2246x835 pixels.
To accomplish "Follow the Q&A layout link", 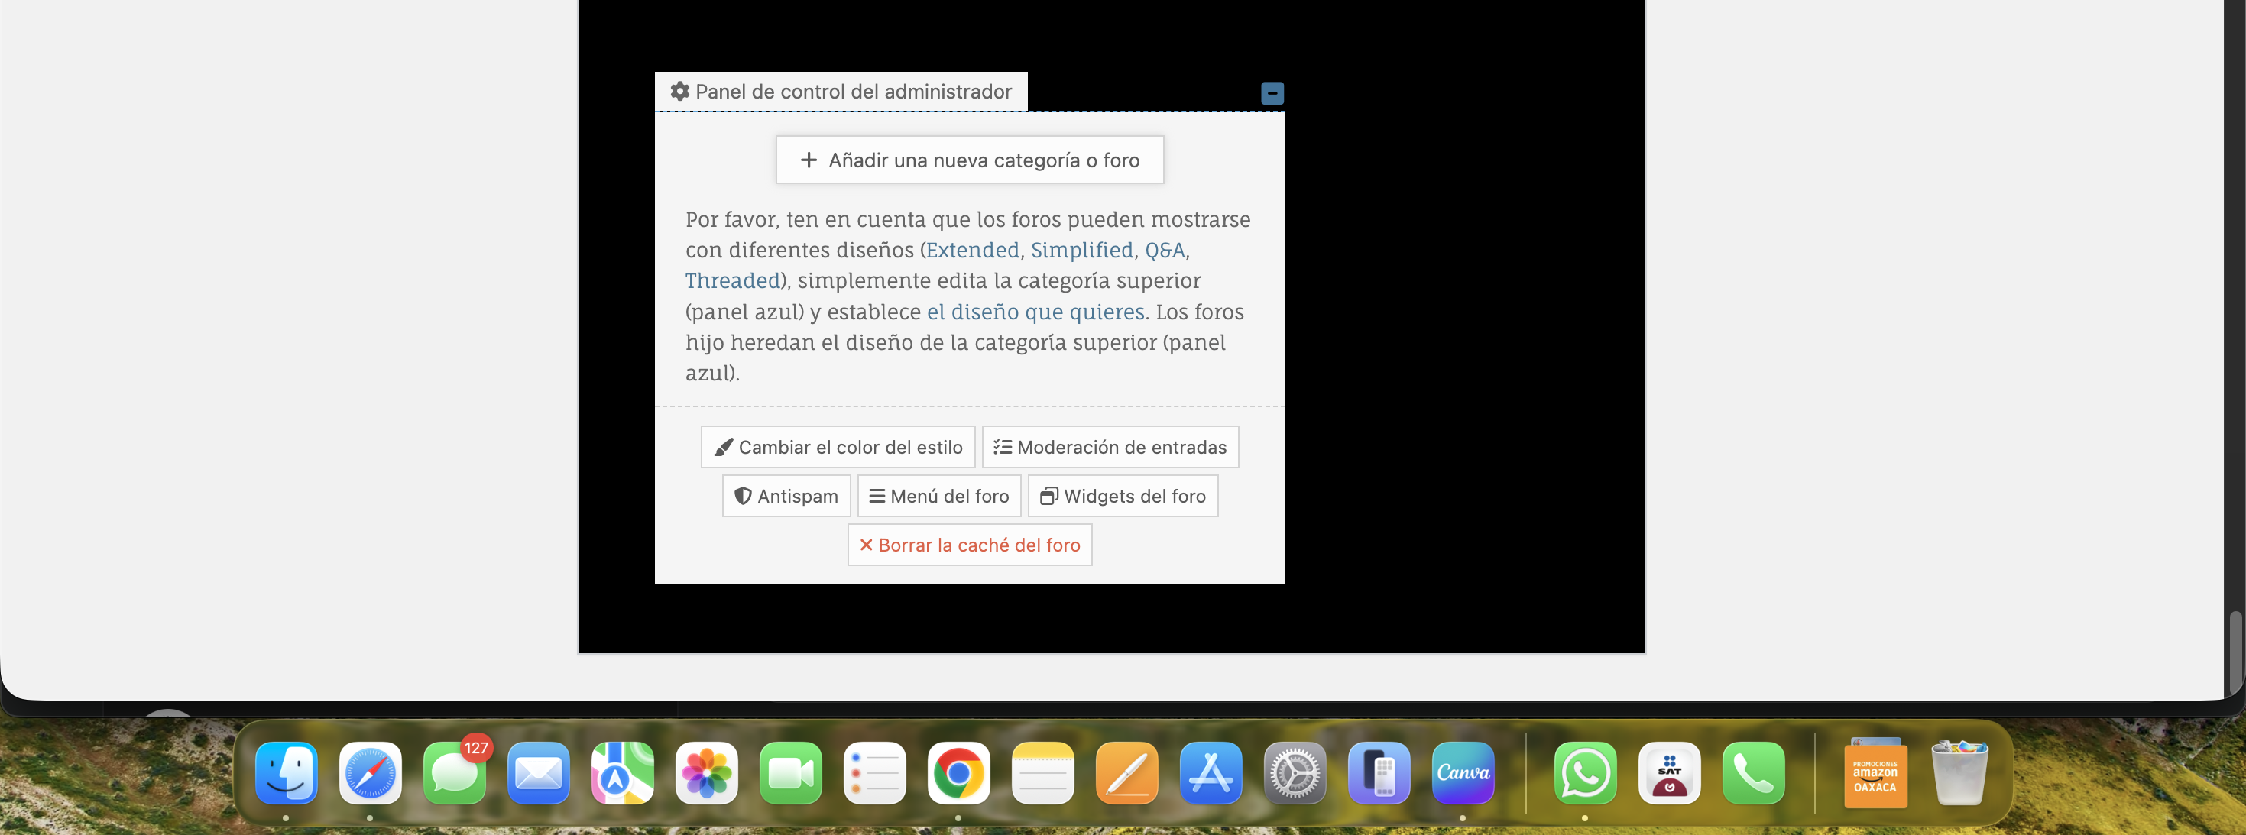I will [1164, 250].
